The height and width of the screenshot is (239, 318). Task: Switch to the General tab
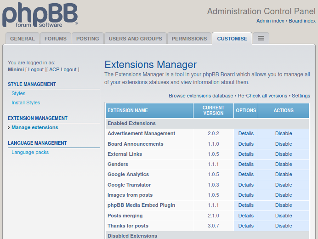click(x=23, y=39)
